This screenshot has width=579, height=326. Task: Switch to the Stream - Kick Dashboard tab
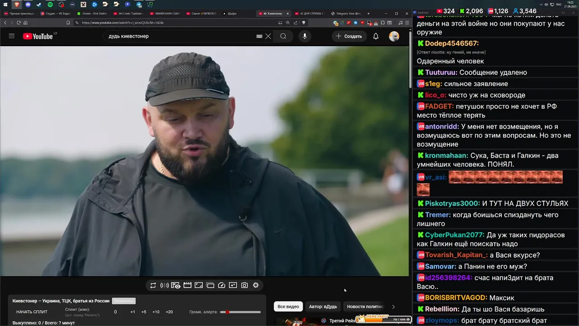pyautogui.click(x=93, y=14)
